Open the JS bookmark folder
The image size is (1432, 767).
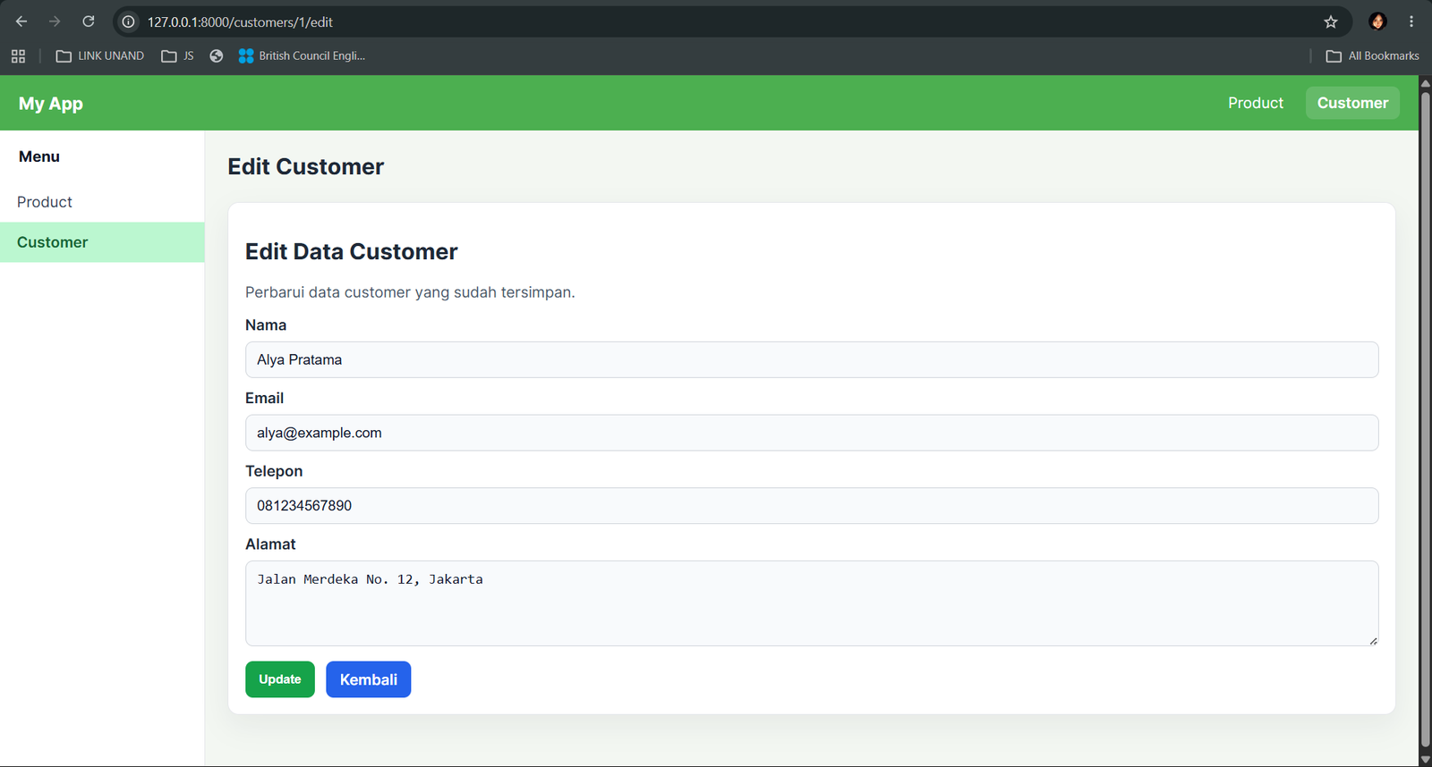click(x=177, y=56)
